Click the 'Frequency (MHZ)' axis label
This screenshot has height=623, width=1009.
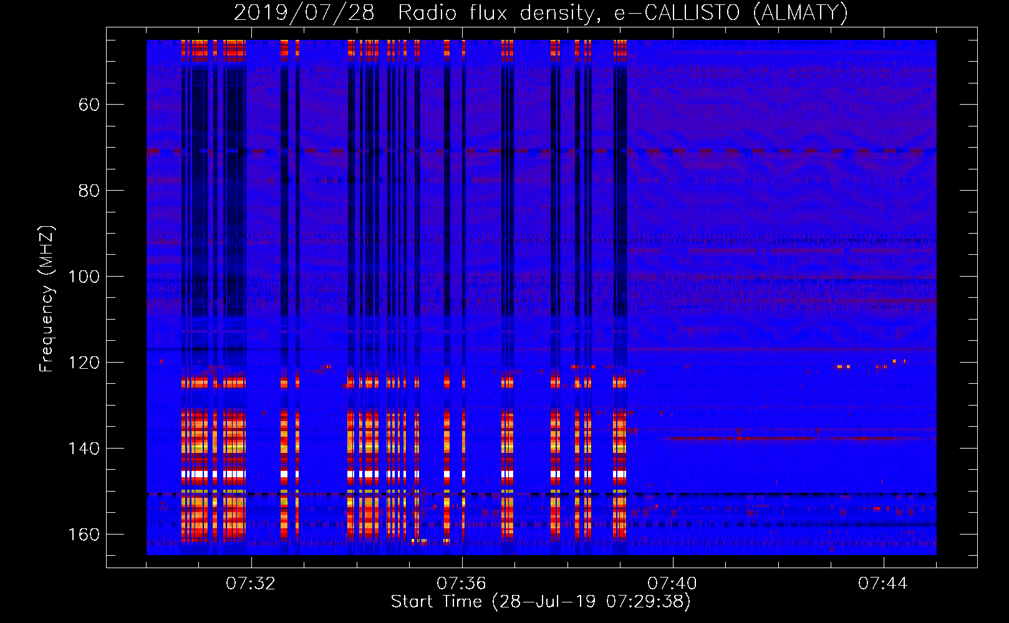47,298
